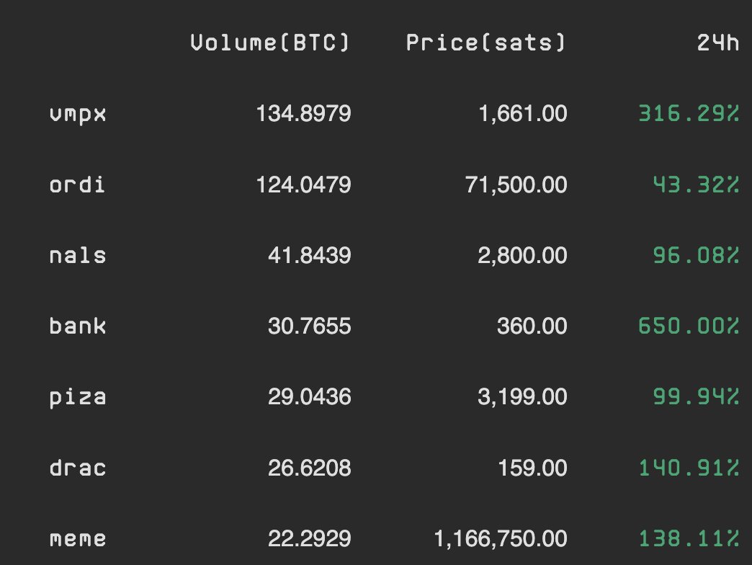This screenshot has height=565, width=752.
Task: Click vmpx volume 134.8979
Action: pyautogui.click(x=303, y=114)
